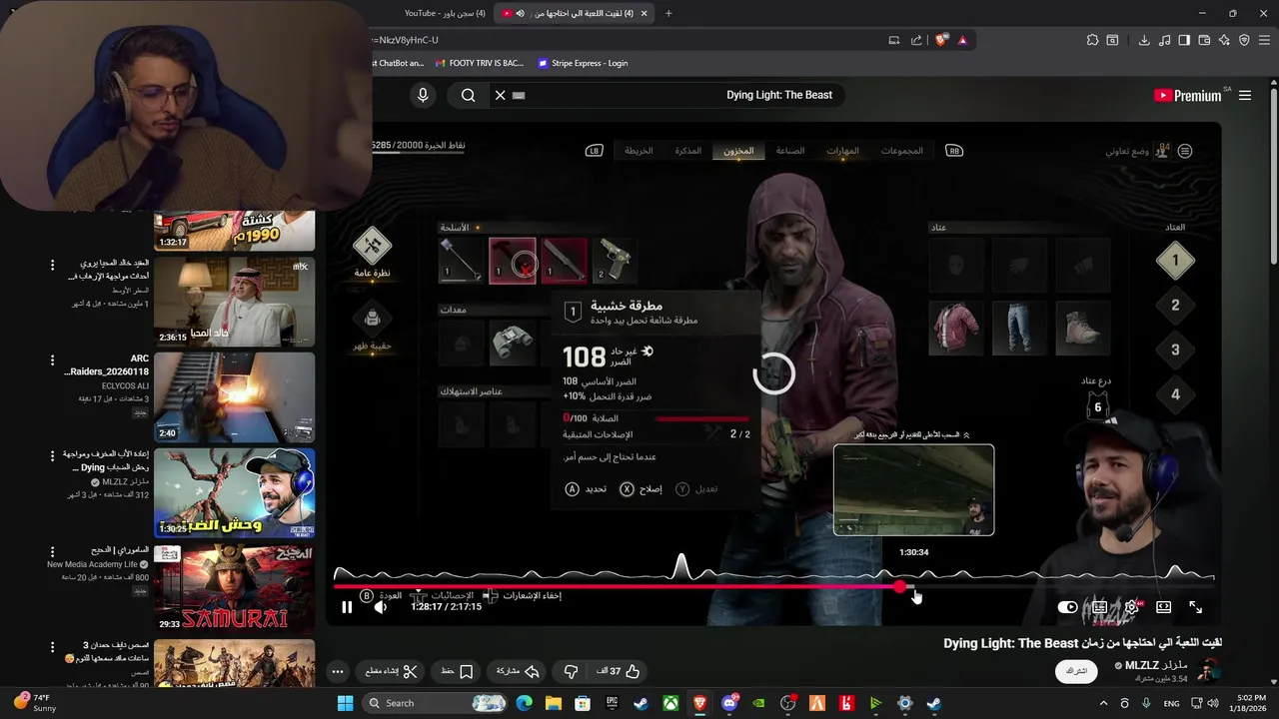Subscribe to the MLZLZ channel

pos(1076,671)
